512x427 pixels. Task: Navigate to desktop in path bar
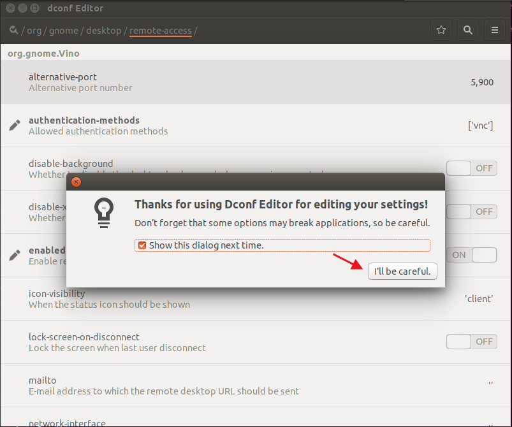104,31
